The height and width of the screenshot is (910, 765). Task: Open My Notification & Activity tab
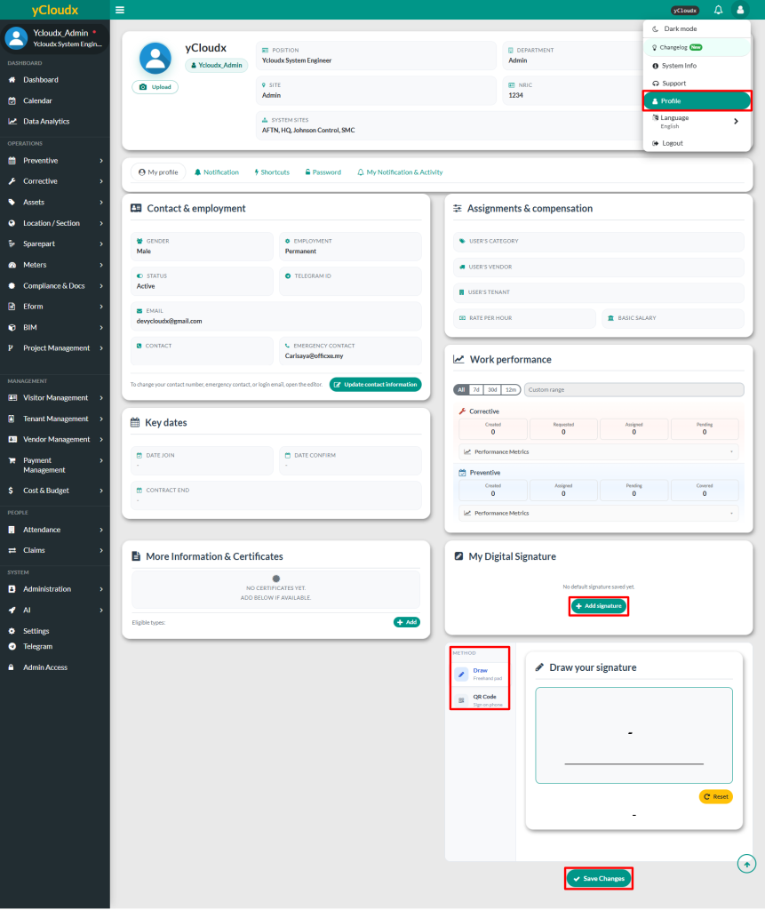(400, 172)
